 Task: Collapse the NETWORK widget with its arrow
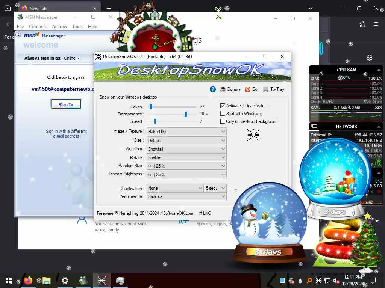pyautogui.click(x=379, y=127)
